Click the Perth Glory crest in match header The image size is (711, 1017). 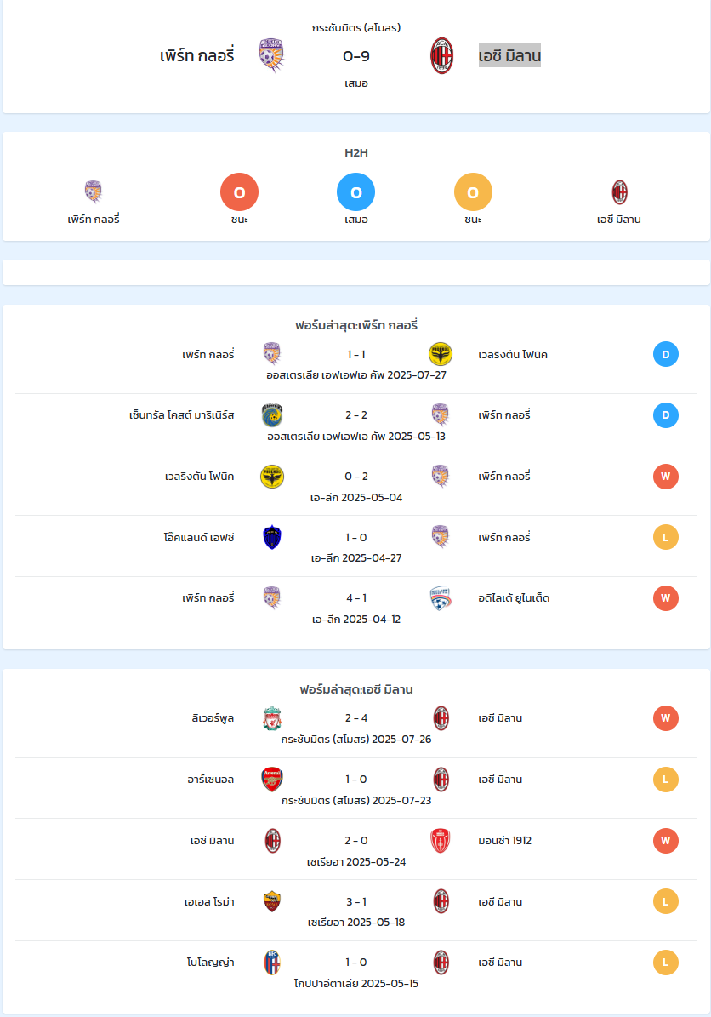tap(271, 56)
